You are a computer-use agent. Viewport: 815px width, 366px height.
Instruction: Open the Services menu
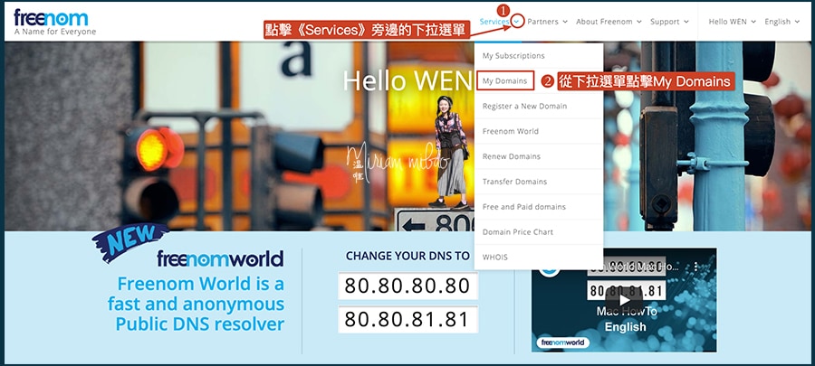coord(494,22)
